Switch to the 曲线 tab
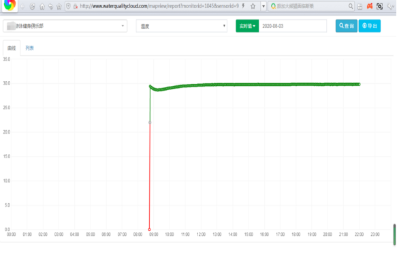The width and height of the screenshot is (397, 253). 12,48
